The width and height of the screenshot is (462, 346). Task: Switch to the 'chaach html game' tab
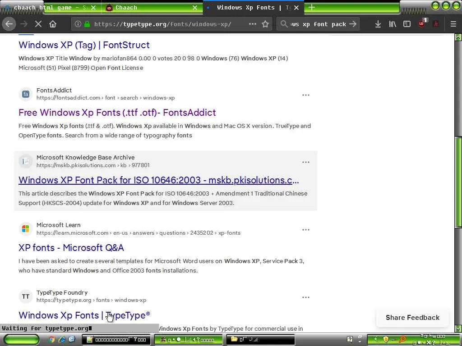(50, 8)
